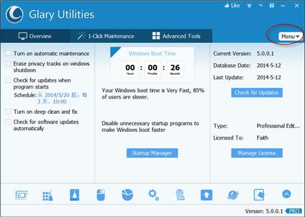Screen dimensions: 305x217
Task: Open the Menu dropdown
Action: [x=291, y=36]
